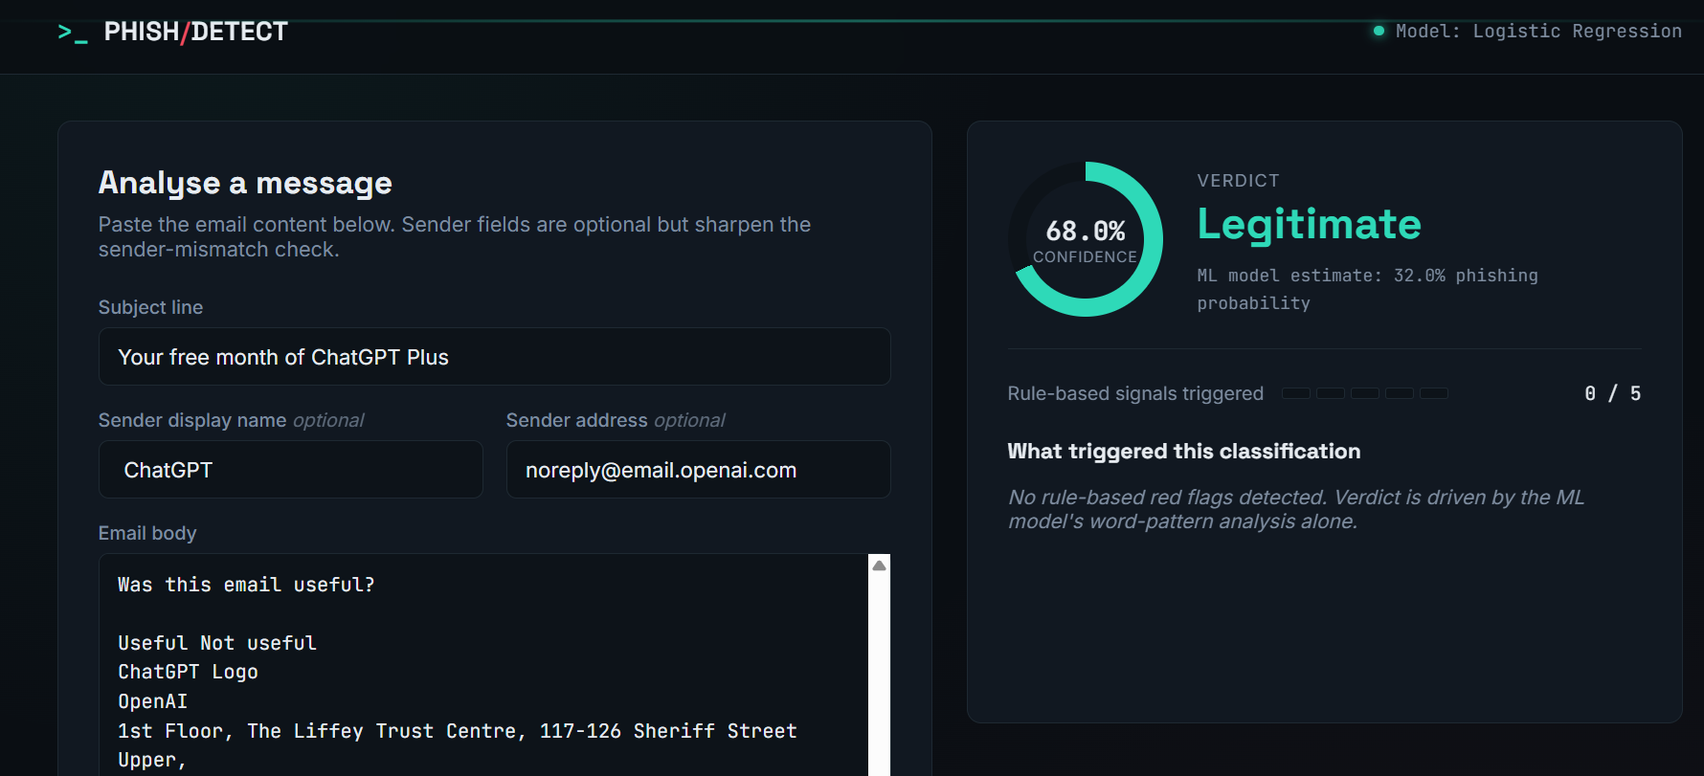Click the 'Legitimate' verdict text
The width and height of the screenshot is (1704, 776).
tap(1309, 224)
